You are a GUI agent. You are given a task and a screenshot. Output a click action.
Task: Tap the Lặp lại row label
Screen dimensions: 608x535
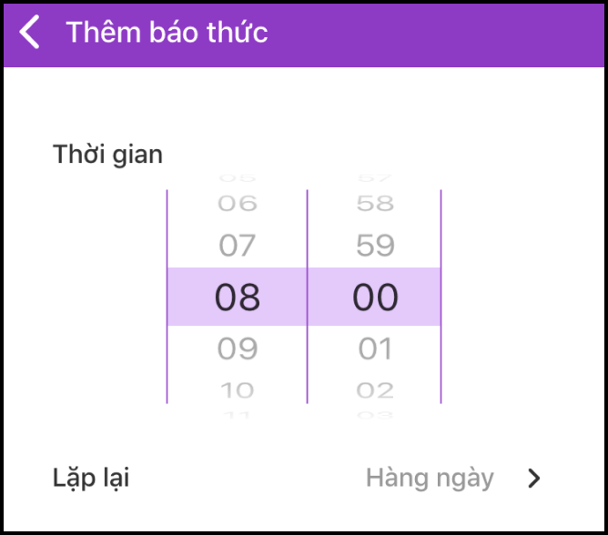91,478
